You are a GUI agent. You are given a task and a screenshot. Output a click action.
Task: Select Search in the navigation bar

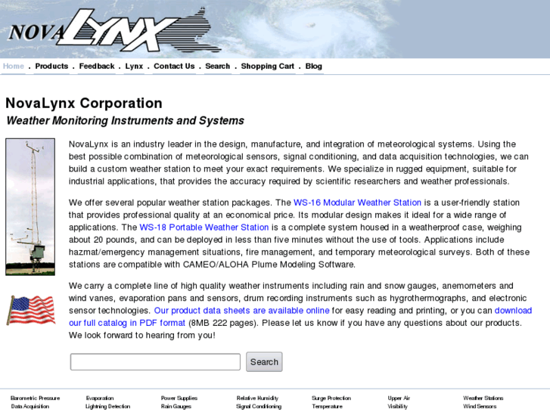coord(217,67)
